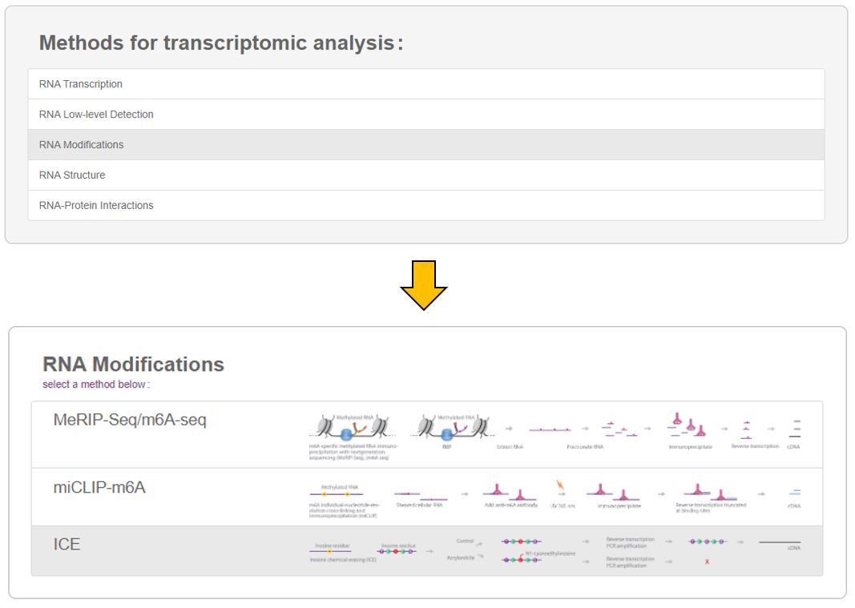Click the Fractionate RNA fragments graphic
The image size is (855, 608).
coord(619,429)
